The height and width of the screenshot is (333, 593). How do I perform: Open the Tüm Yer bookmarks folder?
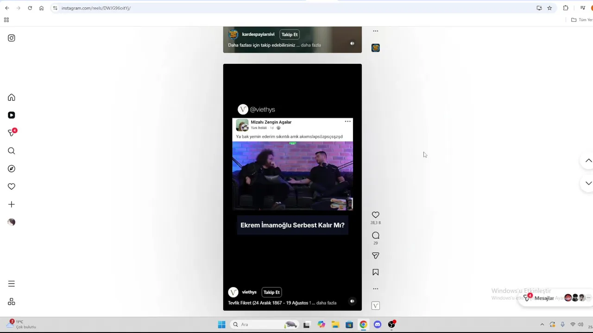click(582, 20)
